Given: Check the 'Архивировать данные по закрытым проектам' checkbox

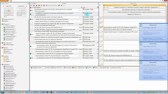Looking at the screenshot, I should 32,39.
